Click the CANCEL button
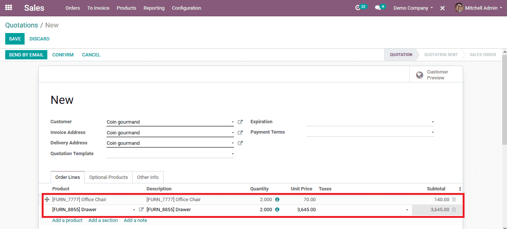This screenshot has height=229, width=507. point(91,55)
